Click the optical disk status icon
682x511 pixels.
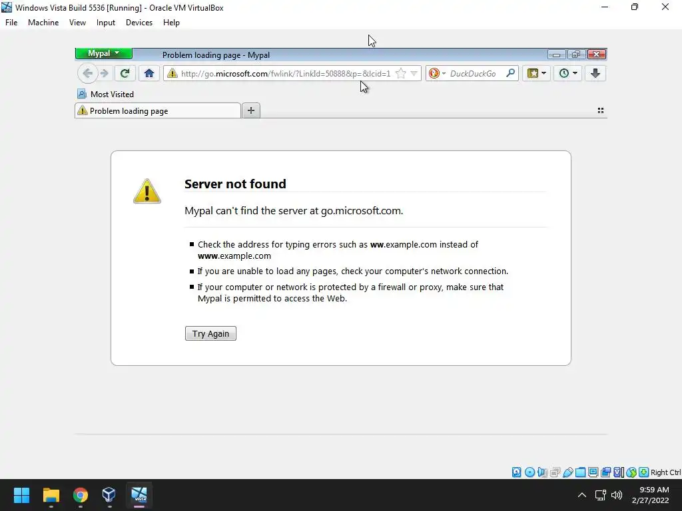click(x=529, y=472)
